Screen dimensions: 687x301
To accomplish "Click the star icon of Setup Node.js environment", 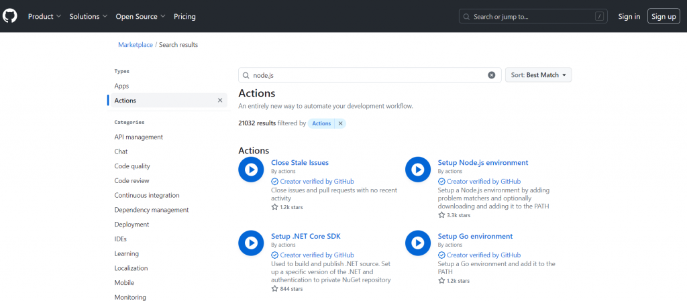I will pos(441,215).
